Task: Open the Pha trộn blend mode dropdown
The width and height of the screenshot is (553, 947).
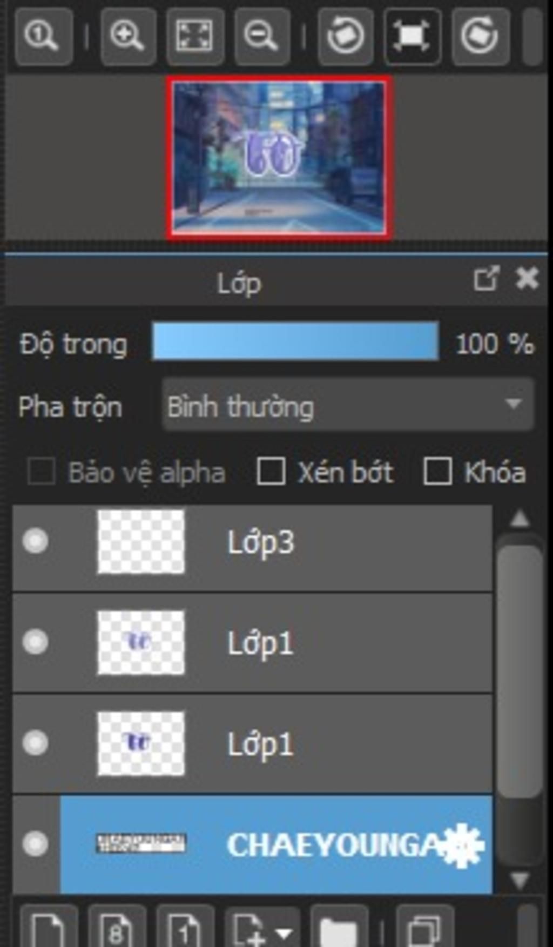Action: click(x=348, y=406)
